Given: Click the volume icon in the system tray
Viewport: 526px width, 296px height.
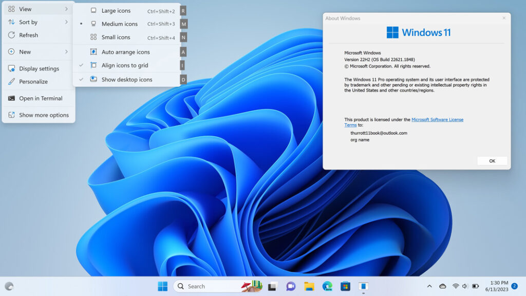Looking at the screenshot, I should (464, 286).
